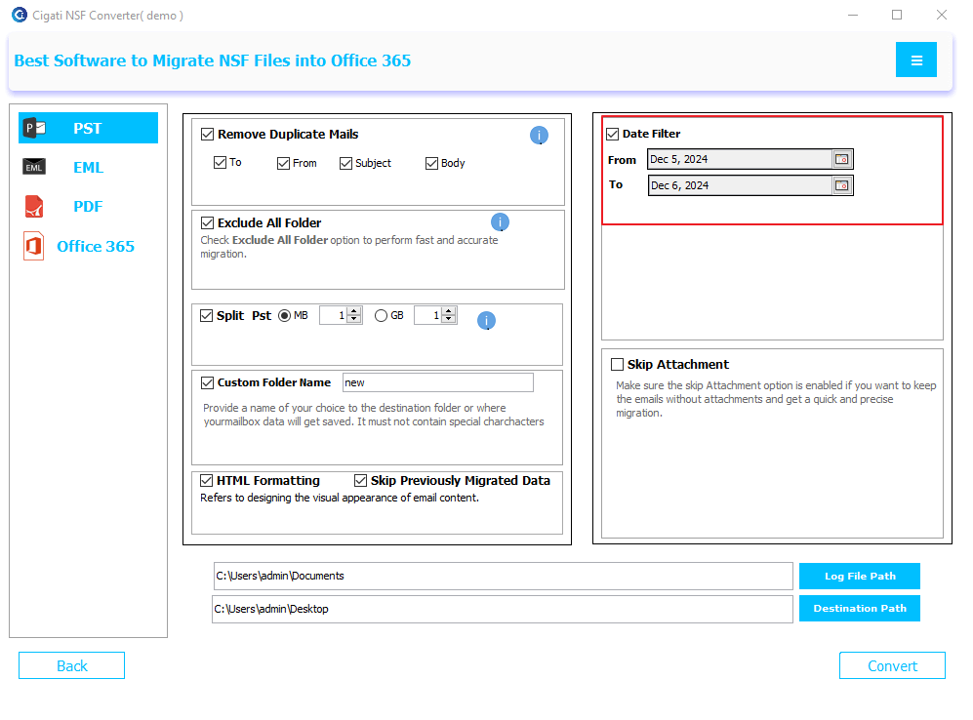Toggle Skip Previously Migrated Data checkbox
Image resolution: width=973 pixels, height=720 pixels.
360,481
